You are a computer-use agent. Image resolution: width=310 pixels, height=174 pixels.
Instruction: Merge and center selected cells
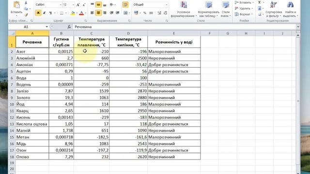point(125,13)
